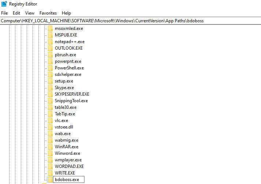Open the Help menu

[66, 13]
